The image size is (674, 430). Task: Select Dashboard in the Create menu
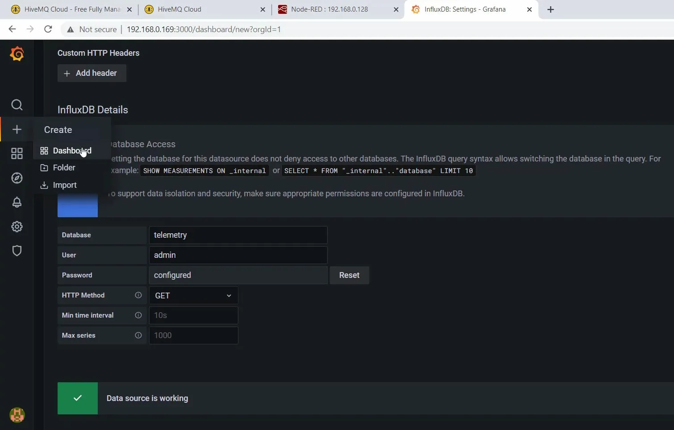pos(72,151)
